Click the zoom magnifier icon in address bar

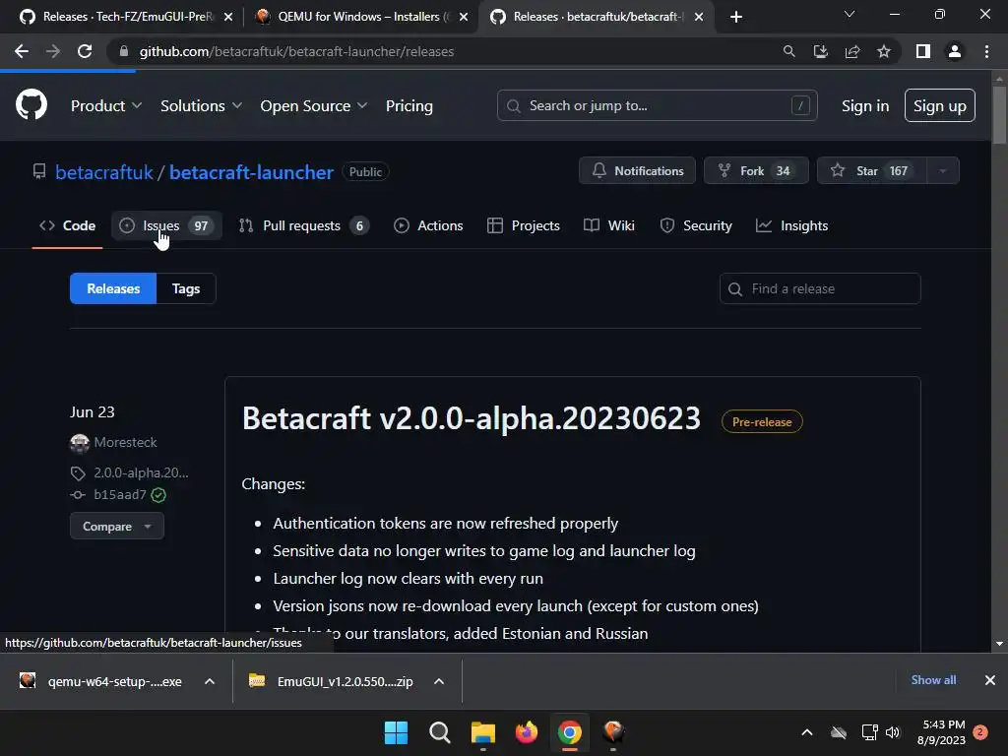788,51
